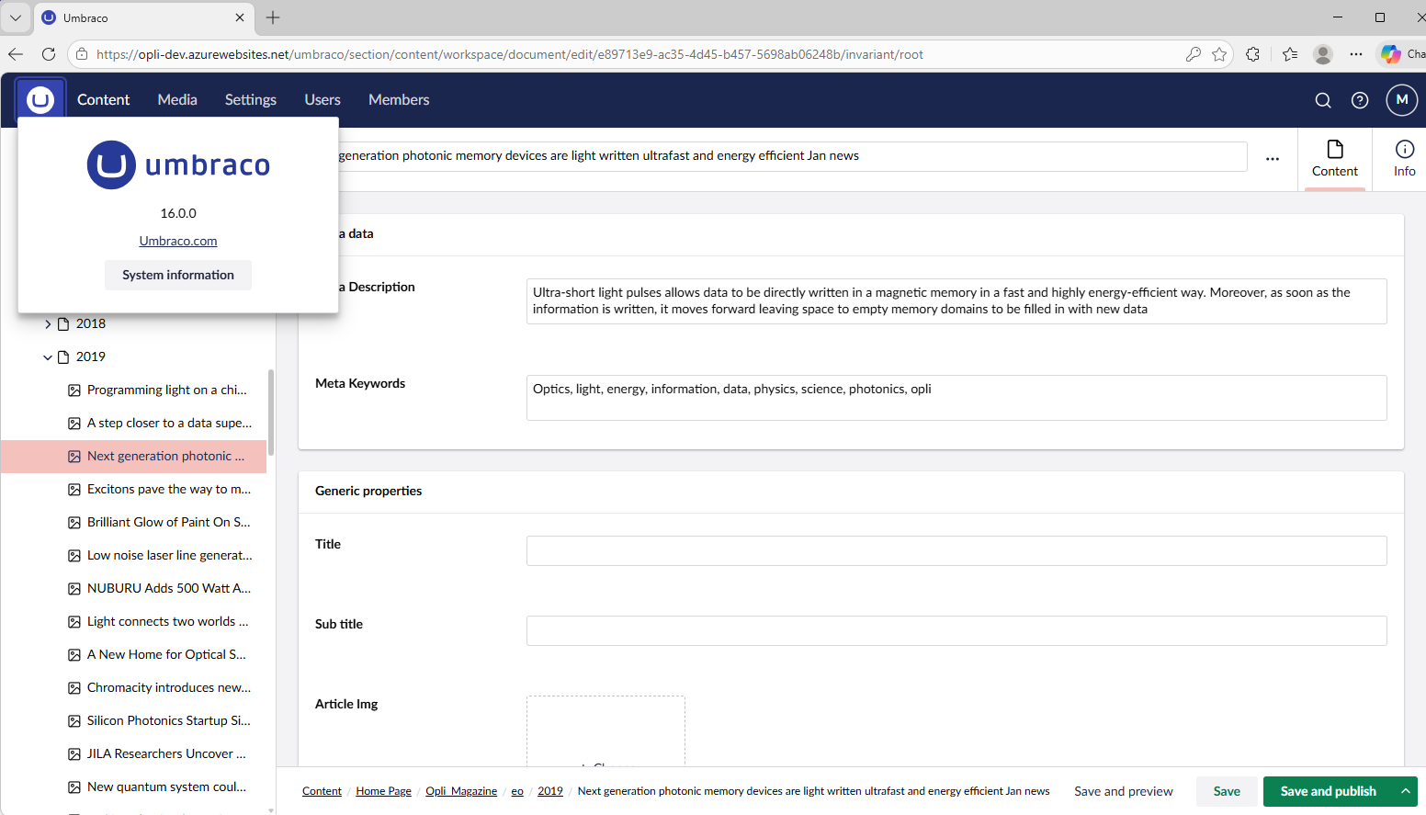Click the Umbraco logo in header
The image size is (1426, 815).
click(40, 99)
